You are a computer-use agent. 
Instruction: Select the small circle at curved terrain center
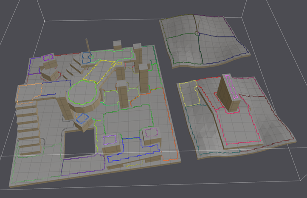(x=197, y=33)
